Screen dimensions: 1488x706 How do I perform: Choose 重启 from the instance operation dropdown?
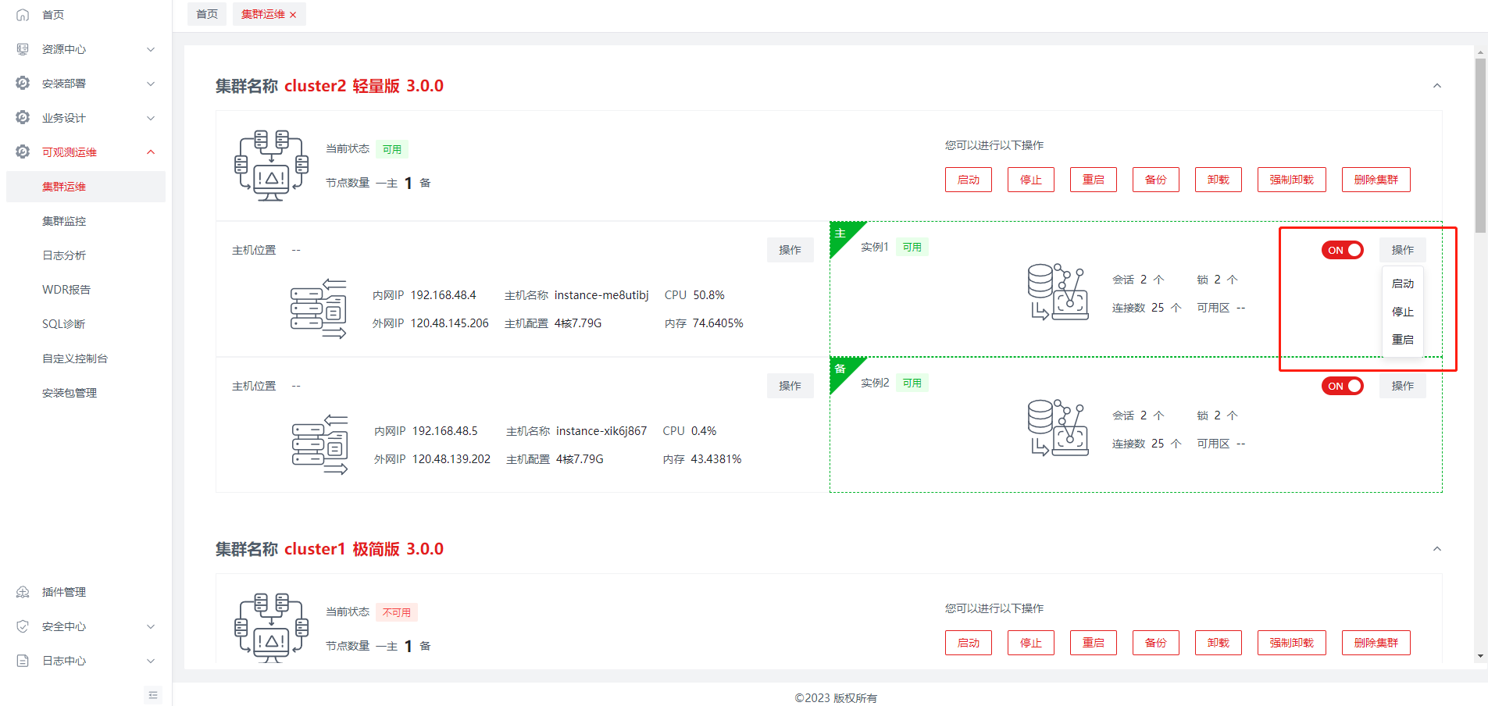click(1402, 340)
